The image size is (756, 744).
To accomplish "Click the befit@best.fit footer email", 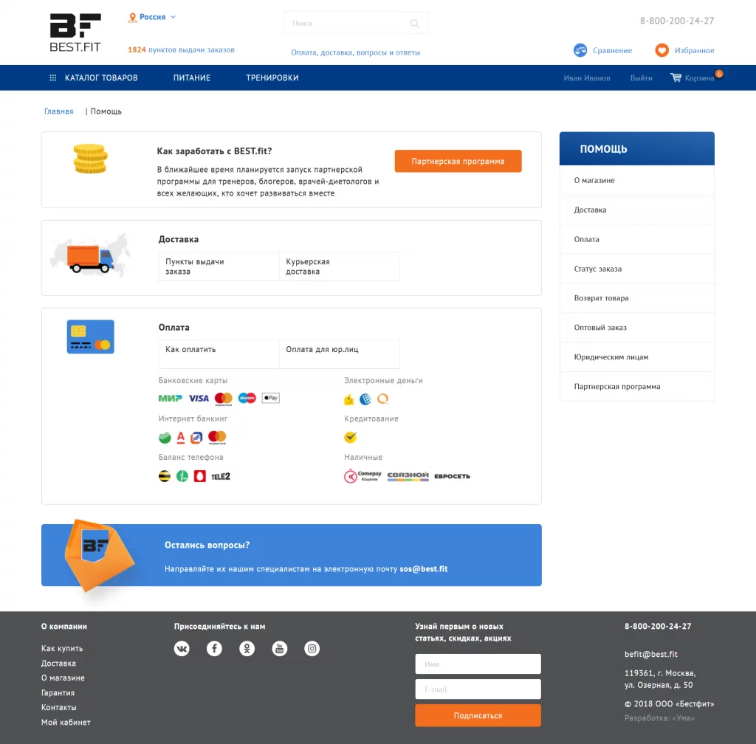I will [x=651, y=655].
